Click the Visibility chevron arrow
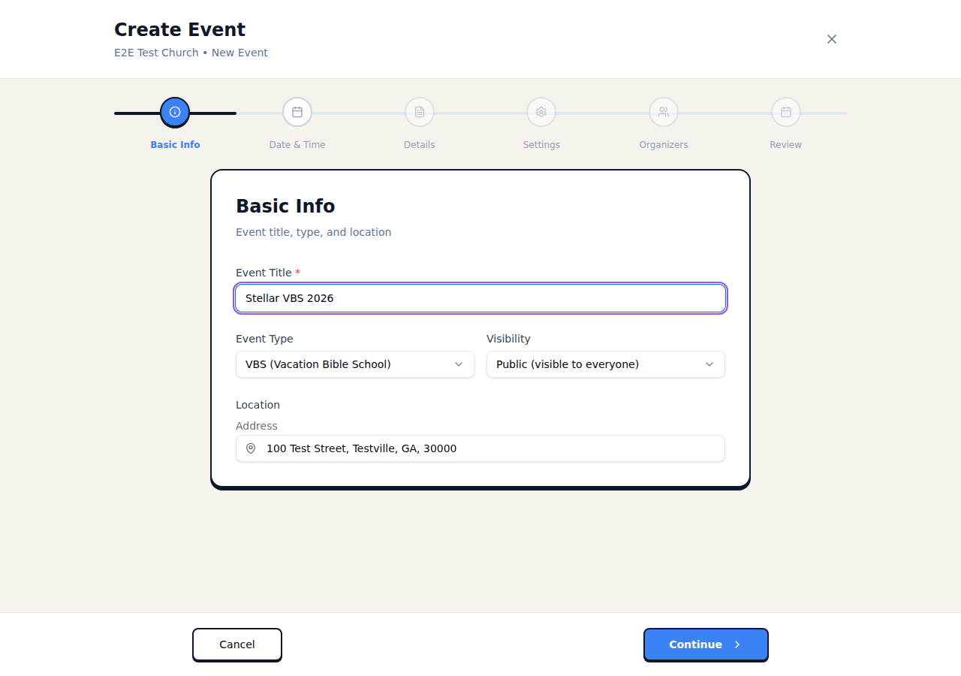 tap(709, 364)
